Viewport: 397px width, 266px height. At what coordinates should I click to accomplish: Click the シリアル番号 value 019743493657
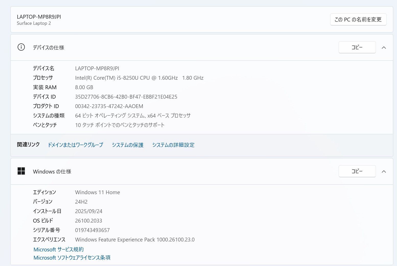[92, 230]
